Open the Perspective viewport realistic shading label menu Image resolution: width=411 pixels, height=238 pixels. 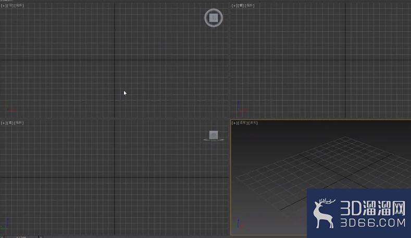pos(253,123)
